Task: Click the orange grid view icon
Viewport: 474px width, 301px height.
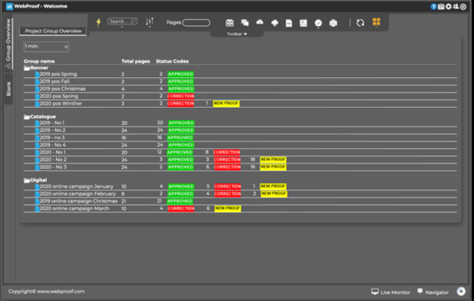Action: pos(377,22)
